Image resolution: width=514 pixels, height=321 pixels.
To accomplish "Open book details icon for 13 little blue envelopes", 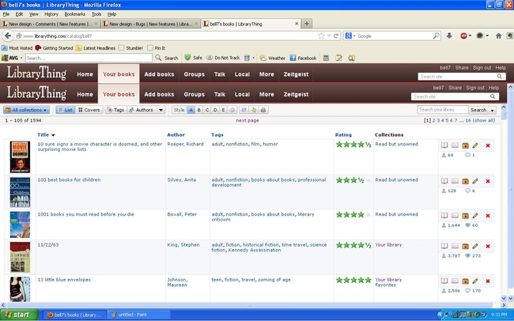I will tap(444, 281).
